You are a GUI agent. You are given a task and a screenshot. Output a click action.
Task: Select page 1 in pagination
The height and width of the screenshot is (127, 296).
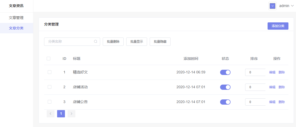tap(61, 114)
